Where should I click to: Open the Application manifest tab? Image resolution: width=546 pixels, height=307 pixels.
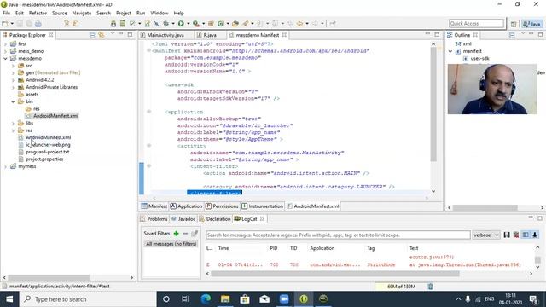tap(186, 206)
